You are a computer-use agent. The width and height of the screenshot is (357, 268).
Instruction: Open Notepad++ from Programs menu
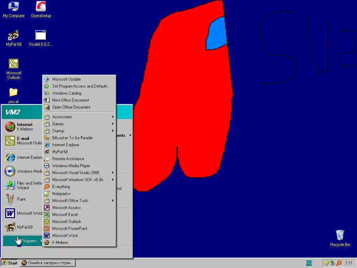79,194
